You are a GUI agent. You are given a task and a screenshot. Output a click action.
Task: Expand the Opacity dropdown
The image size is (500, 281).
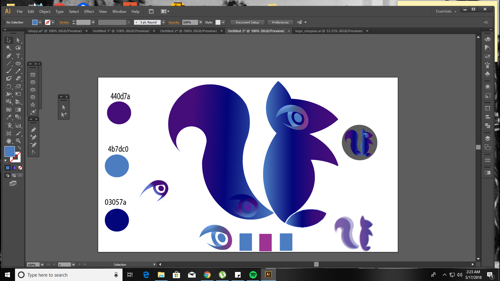[201, 22]
